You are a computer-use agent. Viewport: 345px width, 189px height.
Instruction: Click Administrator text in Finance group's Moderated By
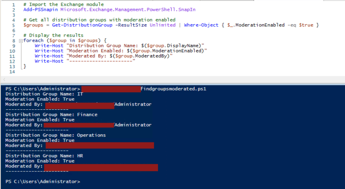pyautogui.click(x=133, y=125)
